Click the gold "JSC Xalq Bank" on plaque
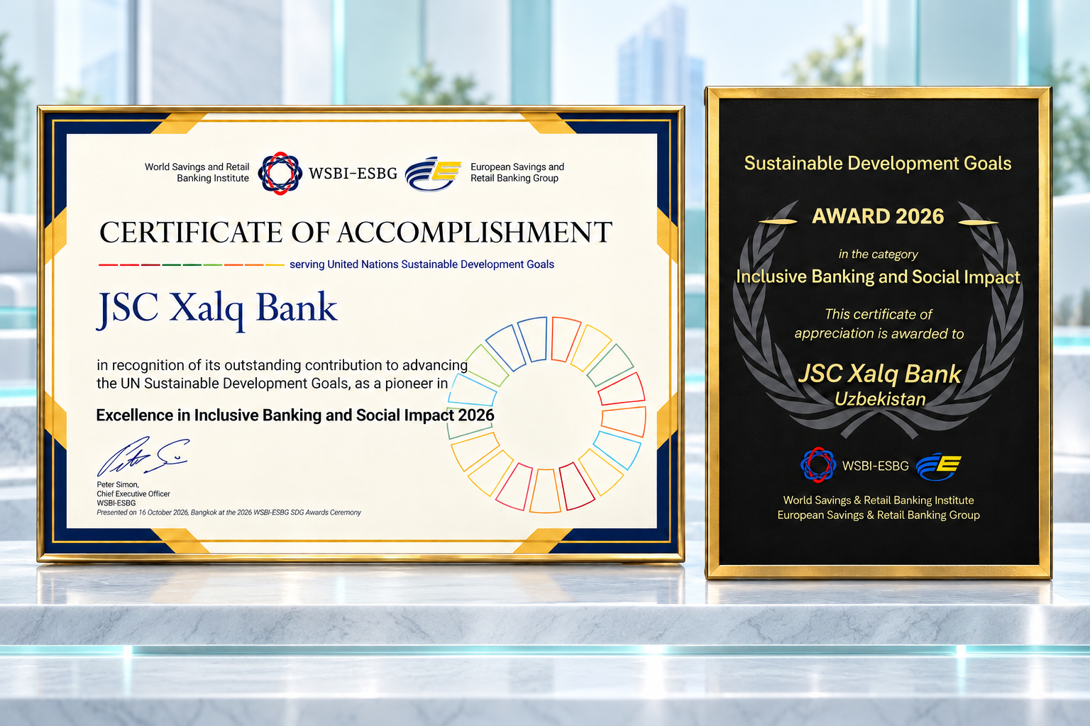 pos(880,374)
